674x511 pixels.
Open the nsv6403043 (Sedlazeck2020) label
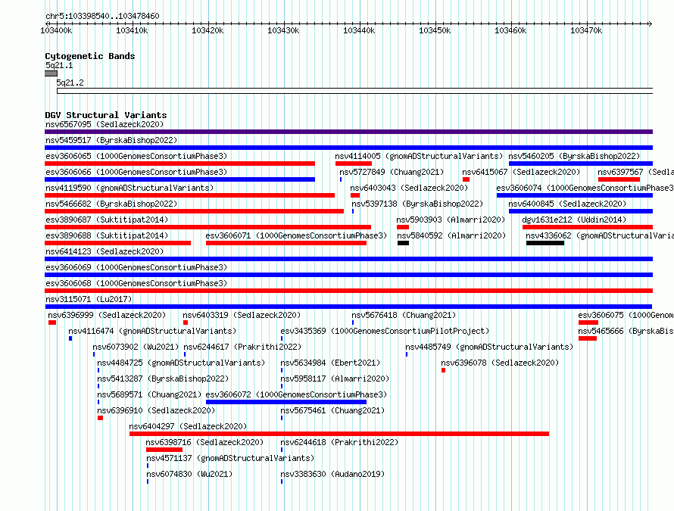tap(409, 188)
